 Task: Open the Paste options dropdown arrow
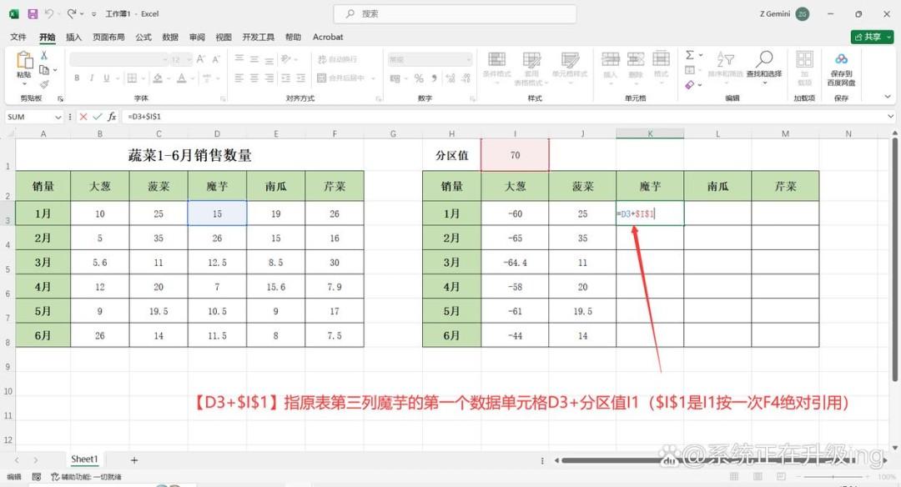coord(24,84)
